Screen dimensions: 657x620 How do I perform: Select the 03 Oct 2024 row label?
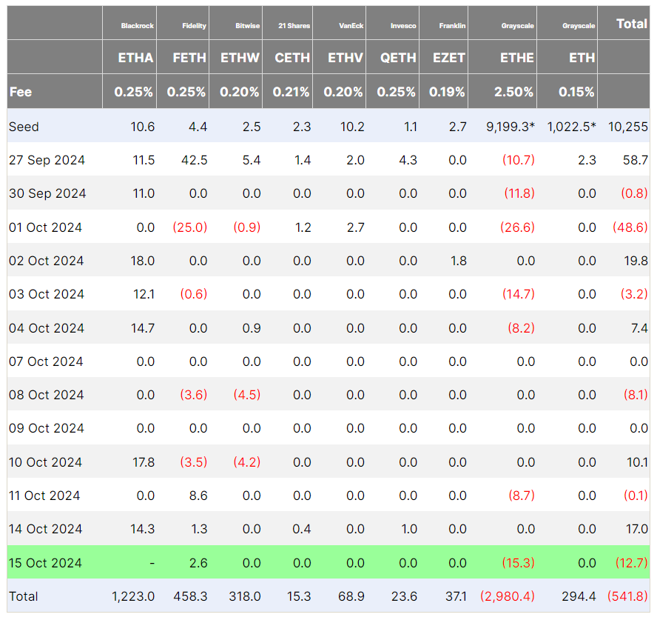click(x=47, y=293)
